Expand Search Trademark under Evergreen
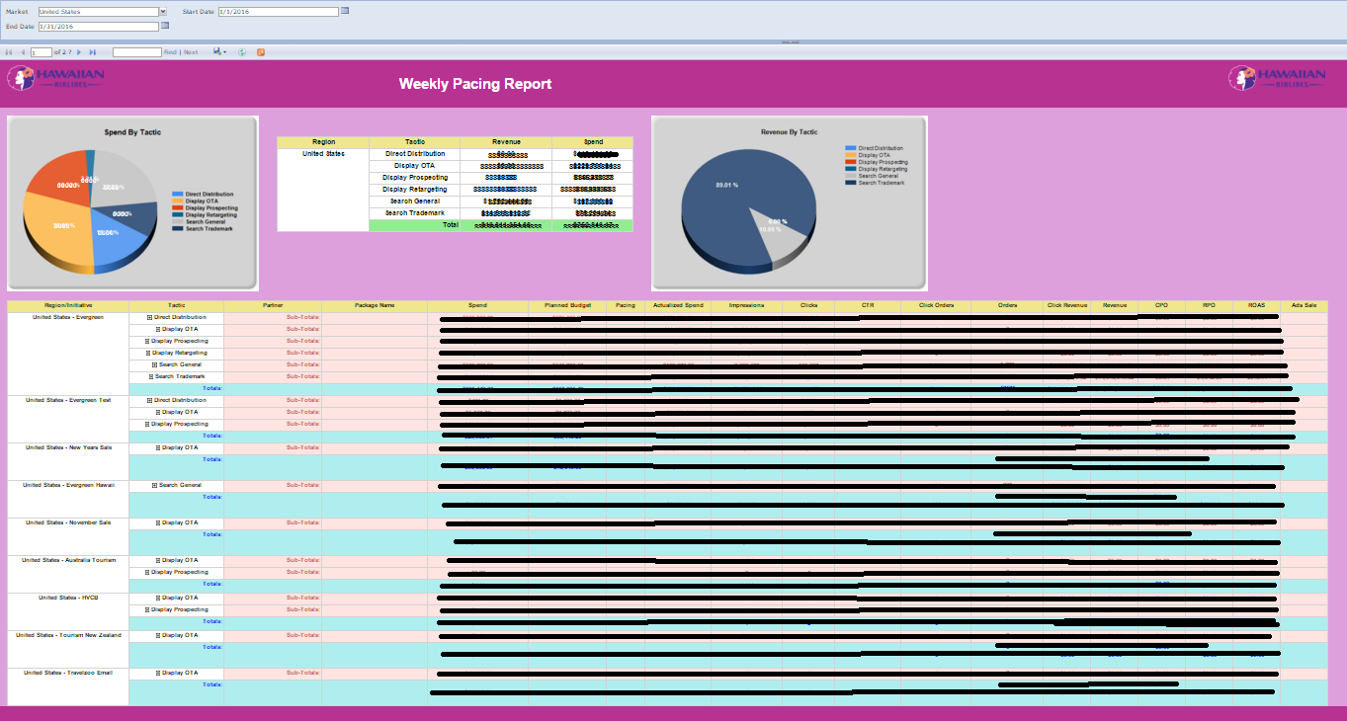Viewport: 1347px width, 721px height. (151, 377)
